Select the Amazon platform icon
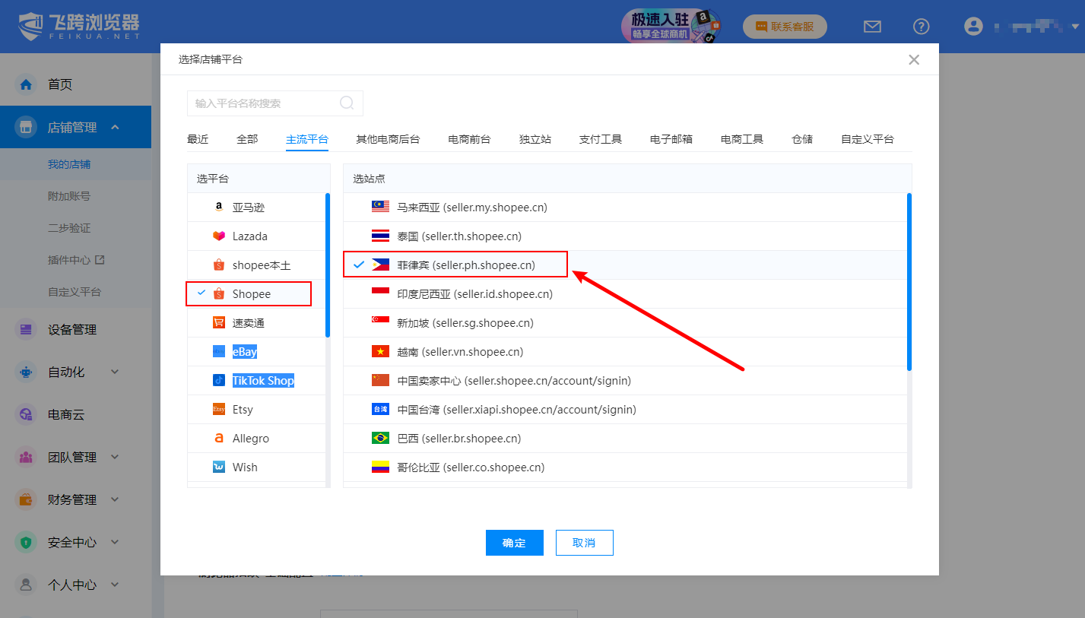This screenshot has width=1085, height=618. click(x=219, y=208)
